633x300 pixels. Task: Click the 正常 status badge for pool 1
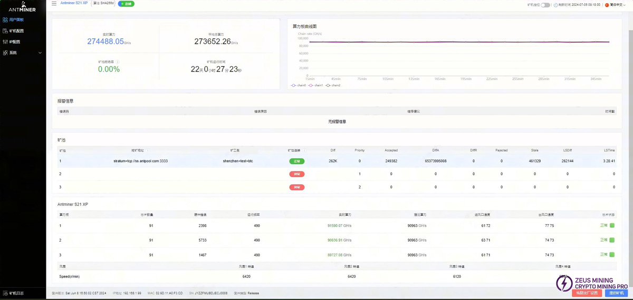297,161
